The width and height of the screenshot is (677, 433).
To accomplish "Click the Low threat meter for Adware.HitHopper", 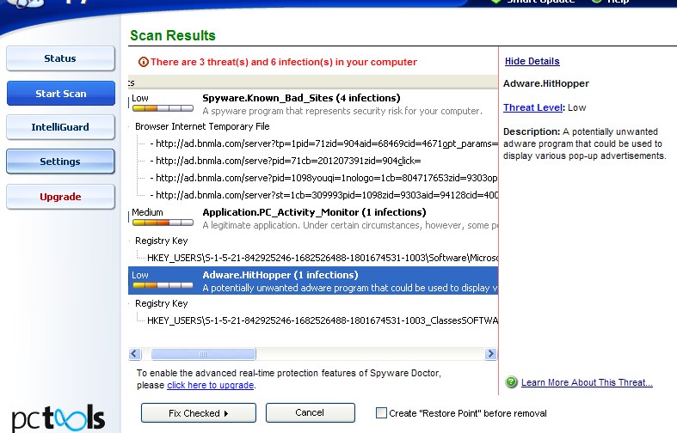I will (x=163, y=285).
